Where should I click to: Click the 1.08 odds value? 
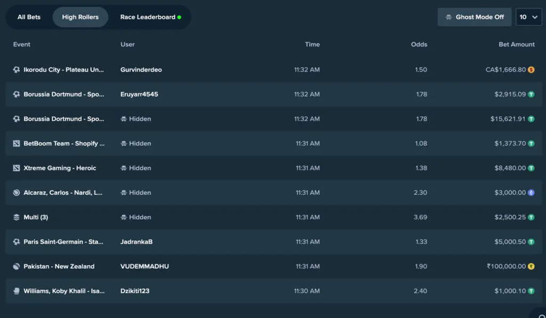421,143
